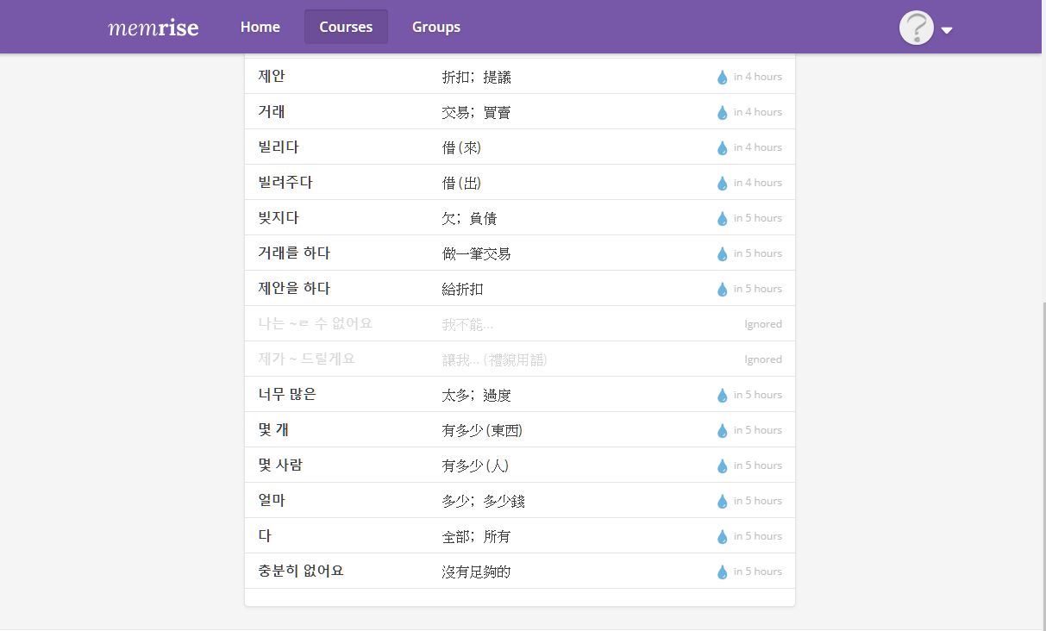
Task: Select the word 제안
Action: click(272, 76)
